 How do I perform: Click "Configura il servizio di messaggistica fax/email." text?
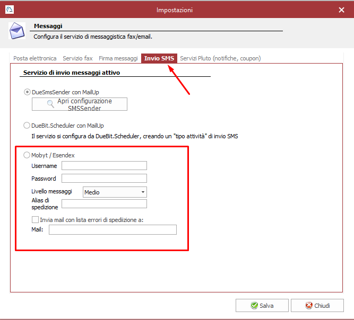tap(93, 37)
